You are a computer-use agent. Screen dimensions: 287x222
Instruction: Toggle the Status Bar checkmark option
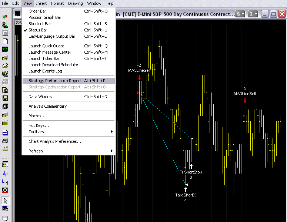(38, 30)
